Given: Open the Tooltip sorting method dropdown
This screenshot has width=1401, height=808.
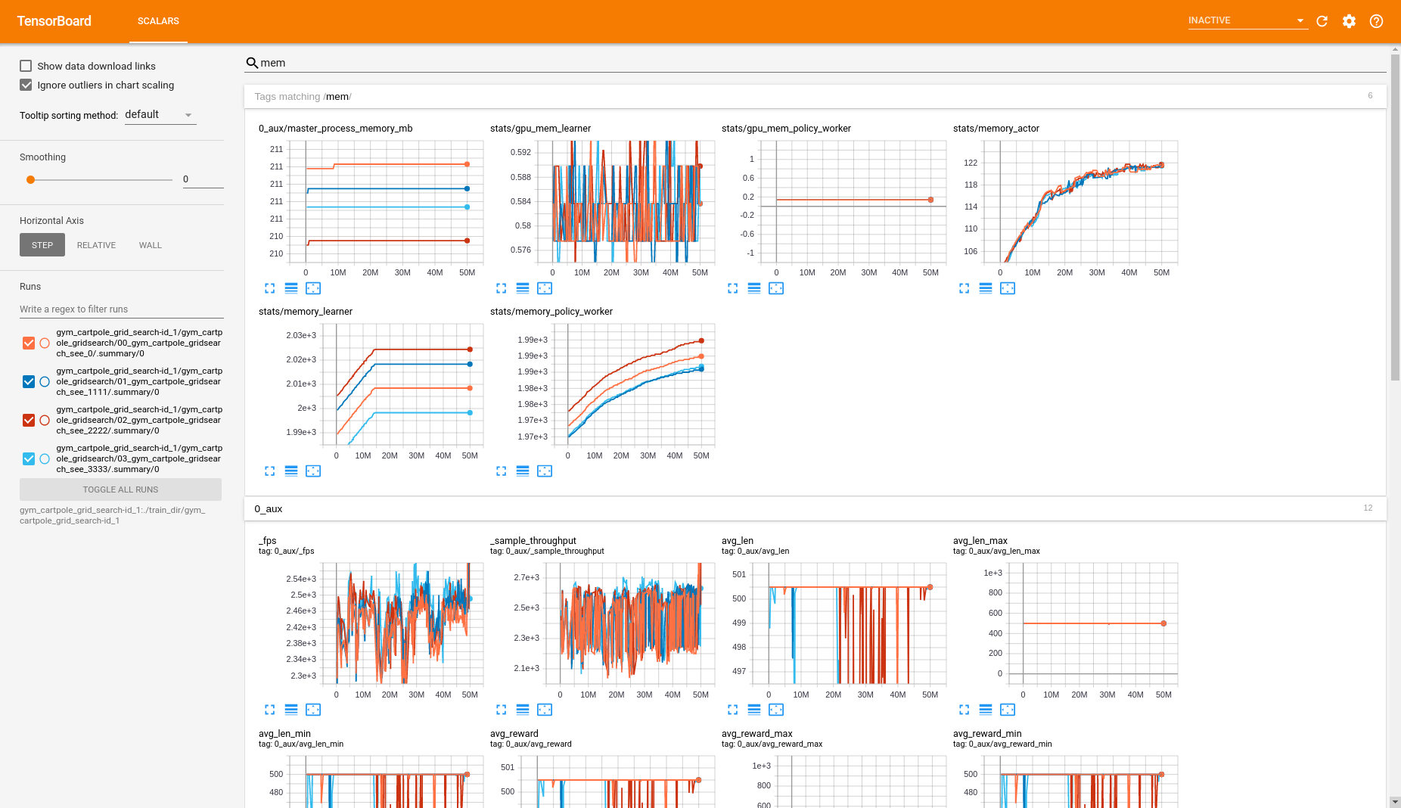Looking at the screenshot, I should pyautogui.click(x=159, y=114).
